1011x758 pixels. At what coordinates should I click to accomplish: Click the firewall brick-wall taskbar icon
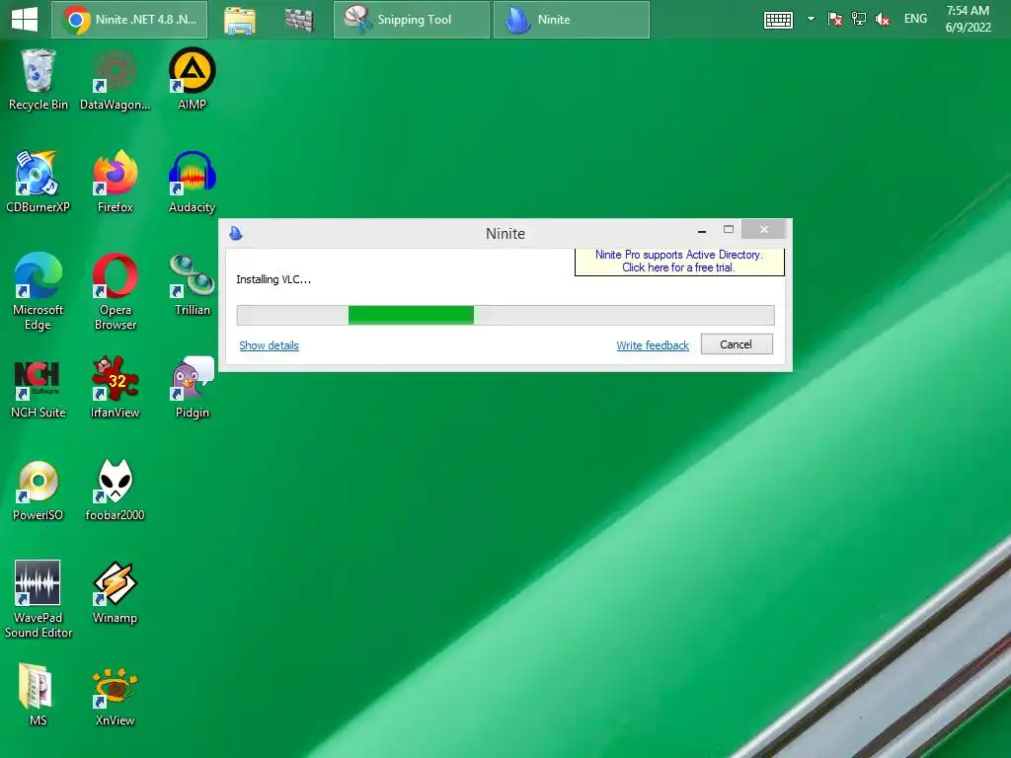coord(299,20)
